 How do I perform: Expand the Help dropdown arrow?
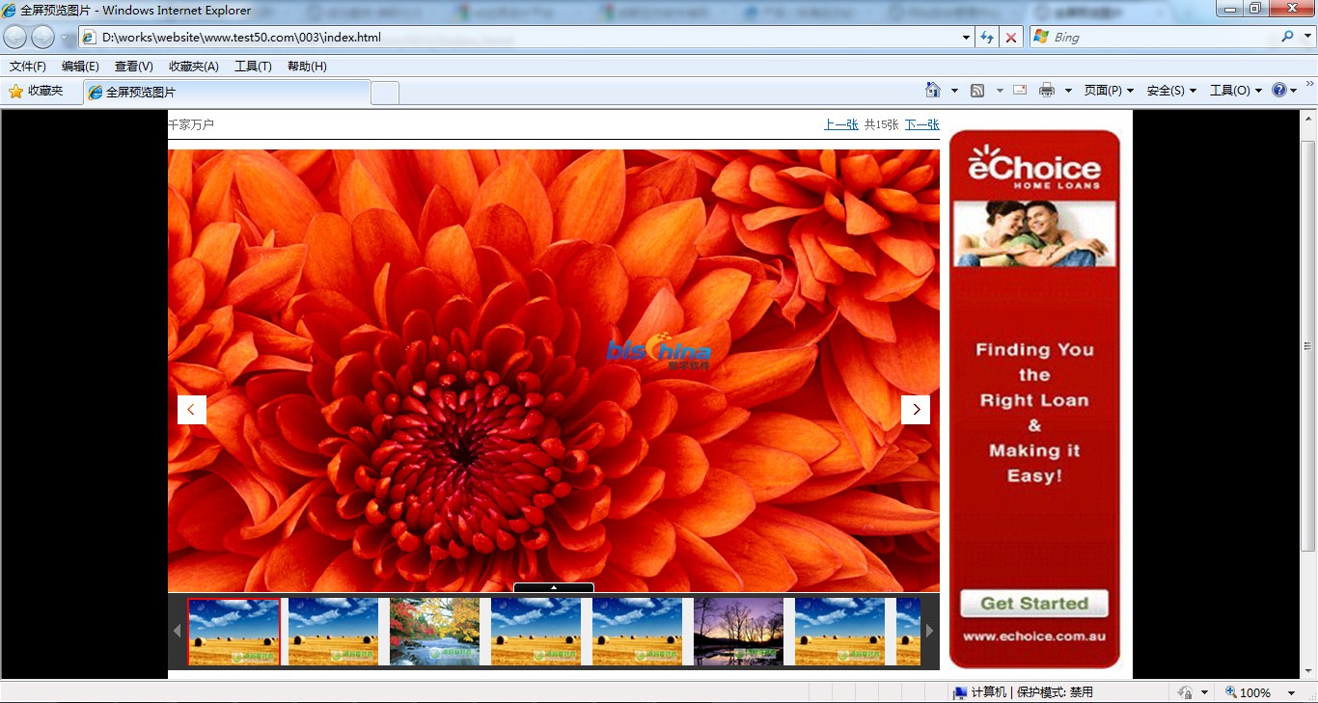point(1293,91)
